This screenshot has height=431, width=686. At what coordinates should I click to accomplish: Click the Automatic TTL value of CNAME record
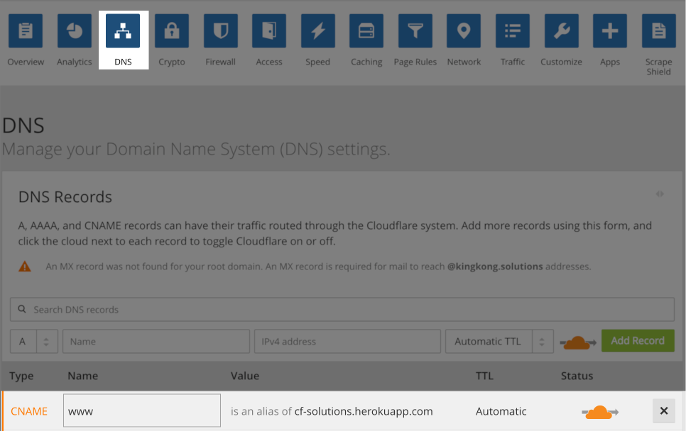pyautogui.click(x=501, y=411)
